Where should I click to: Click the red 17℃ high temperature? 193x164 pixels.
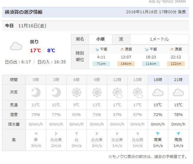pyautogui.click(x=35, y=50)
